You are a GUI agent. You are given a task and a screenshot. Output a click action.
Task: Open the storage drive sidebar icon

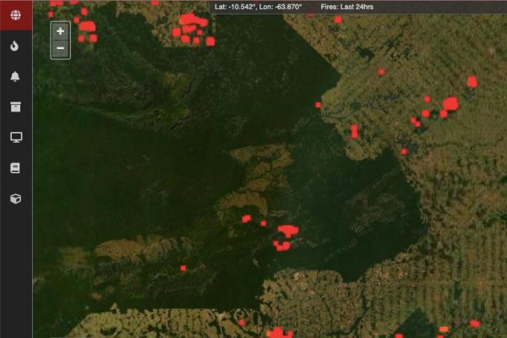[15, 168]
